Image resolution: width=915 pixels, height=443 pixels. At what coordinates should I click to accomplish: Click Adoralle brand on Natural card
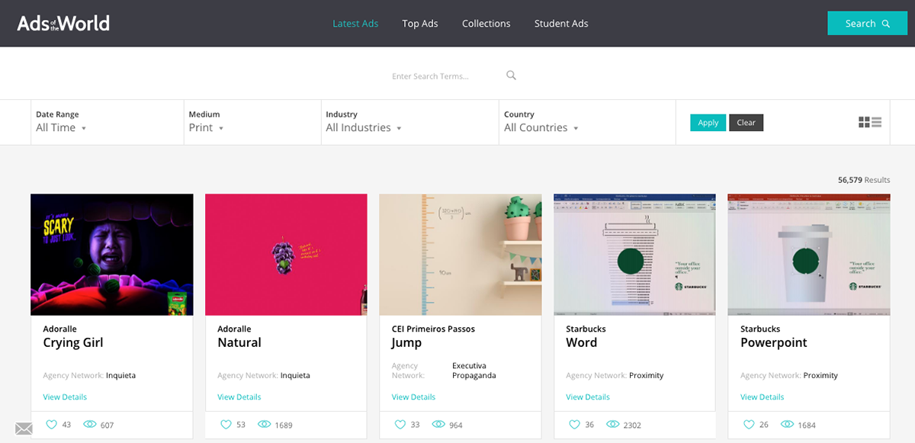pos(234,329)
